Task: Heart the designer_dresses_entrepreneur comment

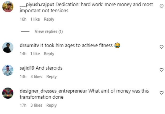Action: (161, 93)
